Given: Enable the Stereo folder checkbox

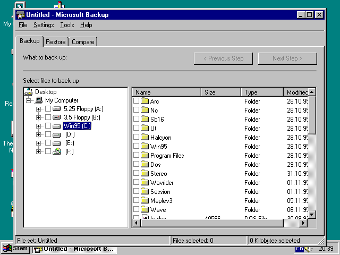Looking at the screenshot, I should [x=137, y=174].
